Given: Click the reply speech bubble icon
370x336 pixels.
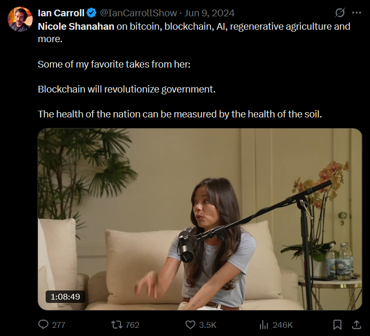Looking at the screenshot, I should [x=43, y=324].
